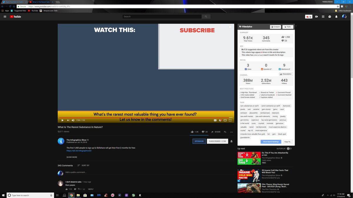The image size is (353, 198).
Task: Reload the page
Action: [x=10, y=6]
